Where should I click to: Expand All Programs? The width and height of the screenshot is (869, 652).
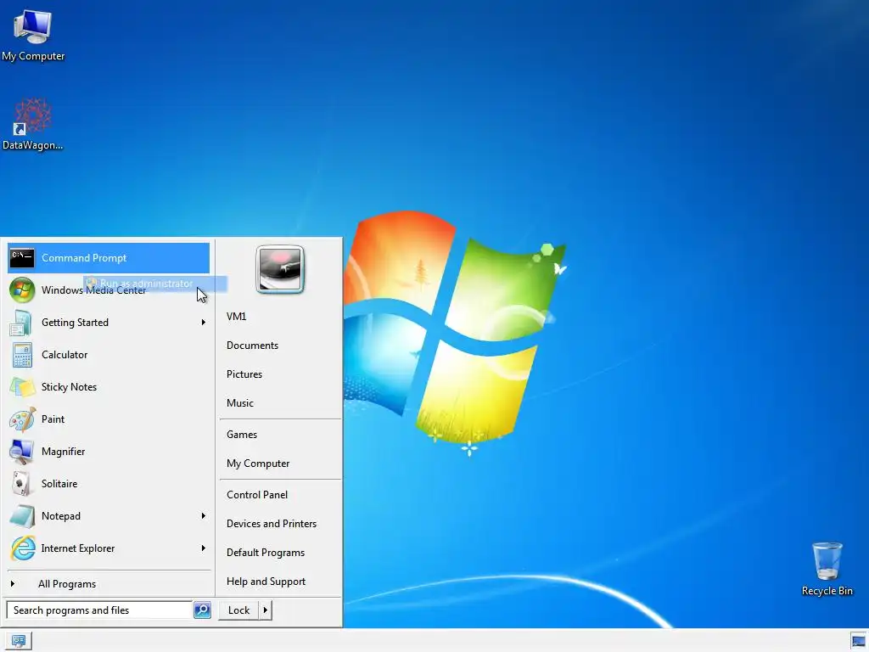pos(67,584)
